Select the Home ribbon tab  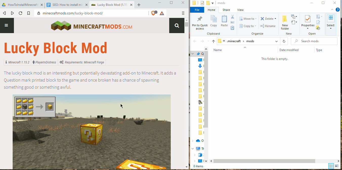[211, 10]
